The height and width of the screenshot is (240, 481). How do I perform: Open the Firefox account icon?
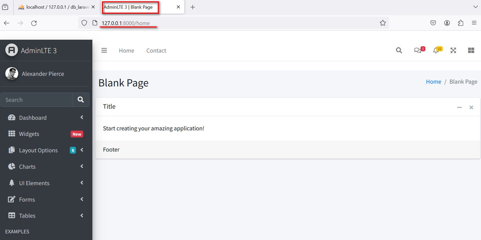click(447, 23)
